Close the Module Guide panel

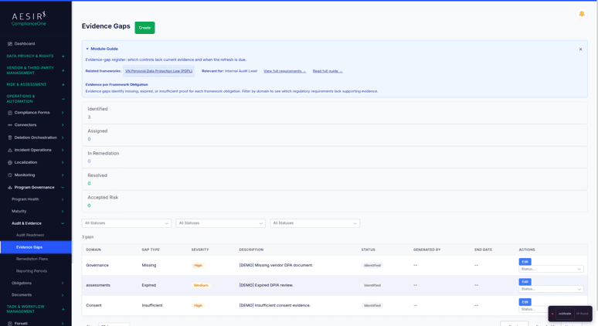coord(580,49)
